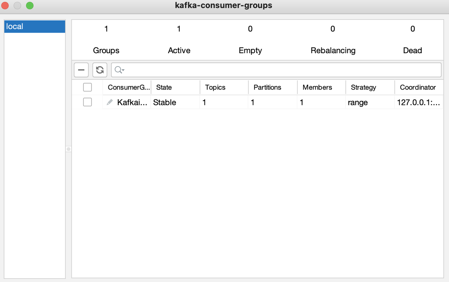This screenshot has width=449, height=282.
Task: Edit the Kafkai group via the pencil icon
Action: pyautogui.click(x=110, y=102)
